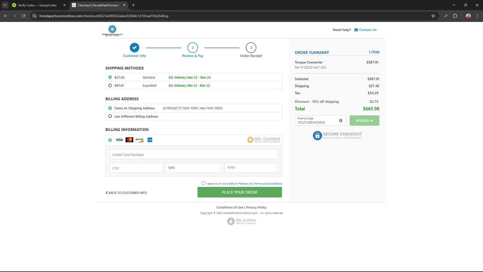
Task: Click the Visa card logo
Action: click(x=119, y=140)
